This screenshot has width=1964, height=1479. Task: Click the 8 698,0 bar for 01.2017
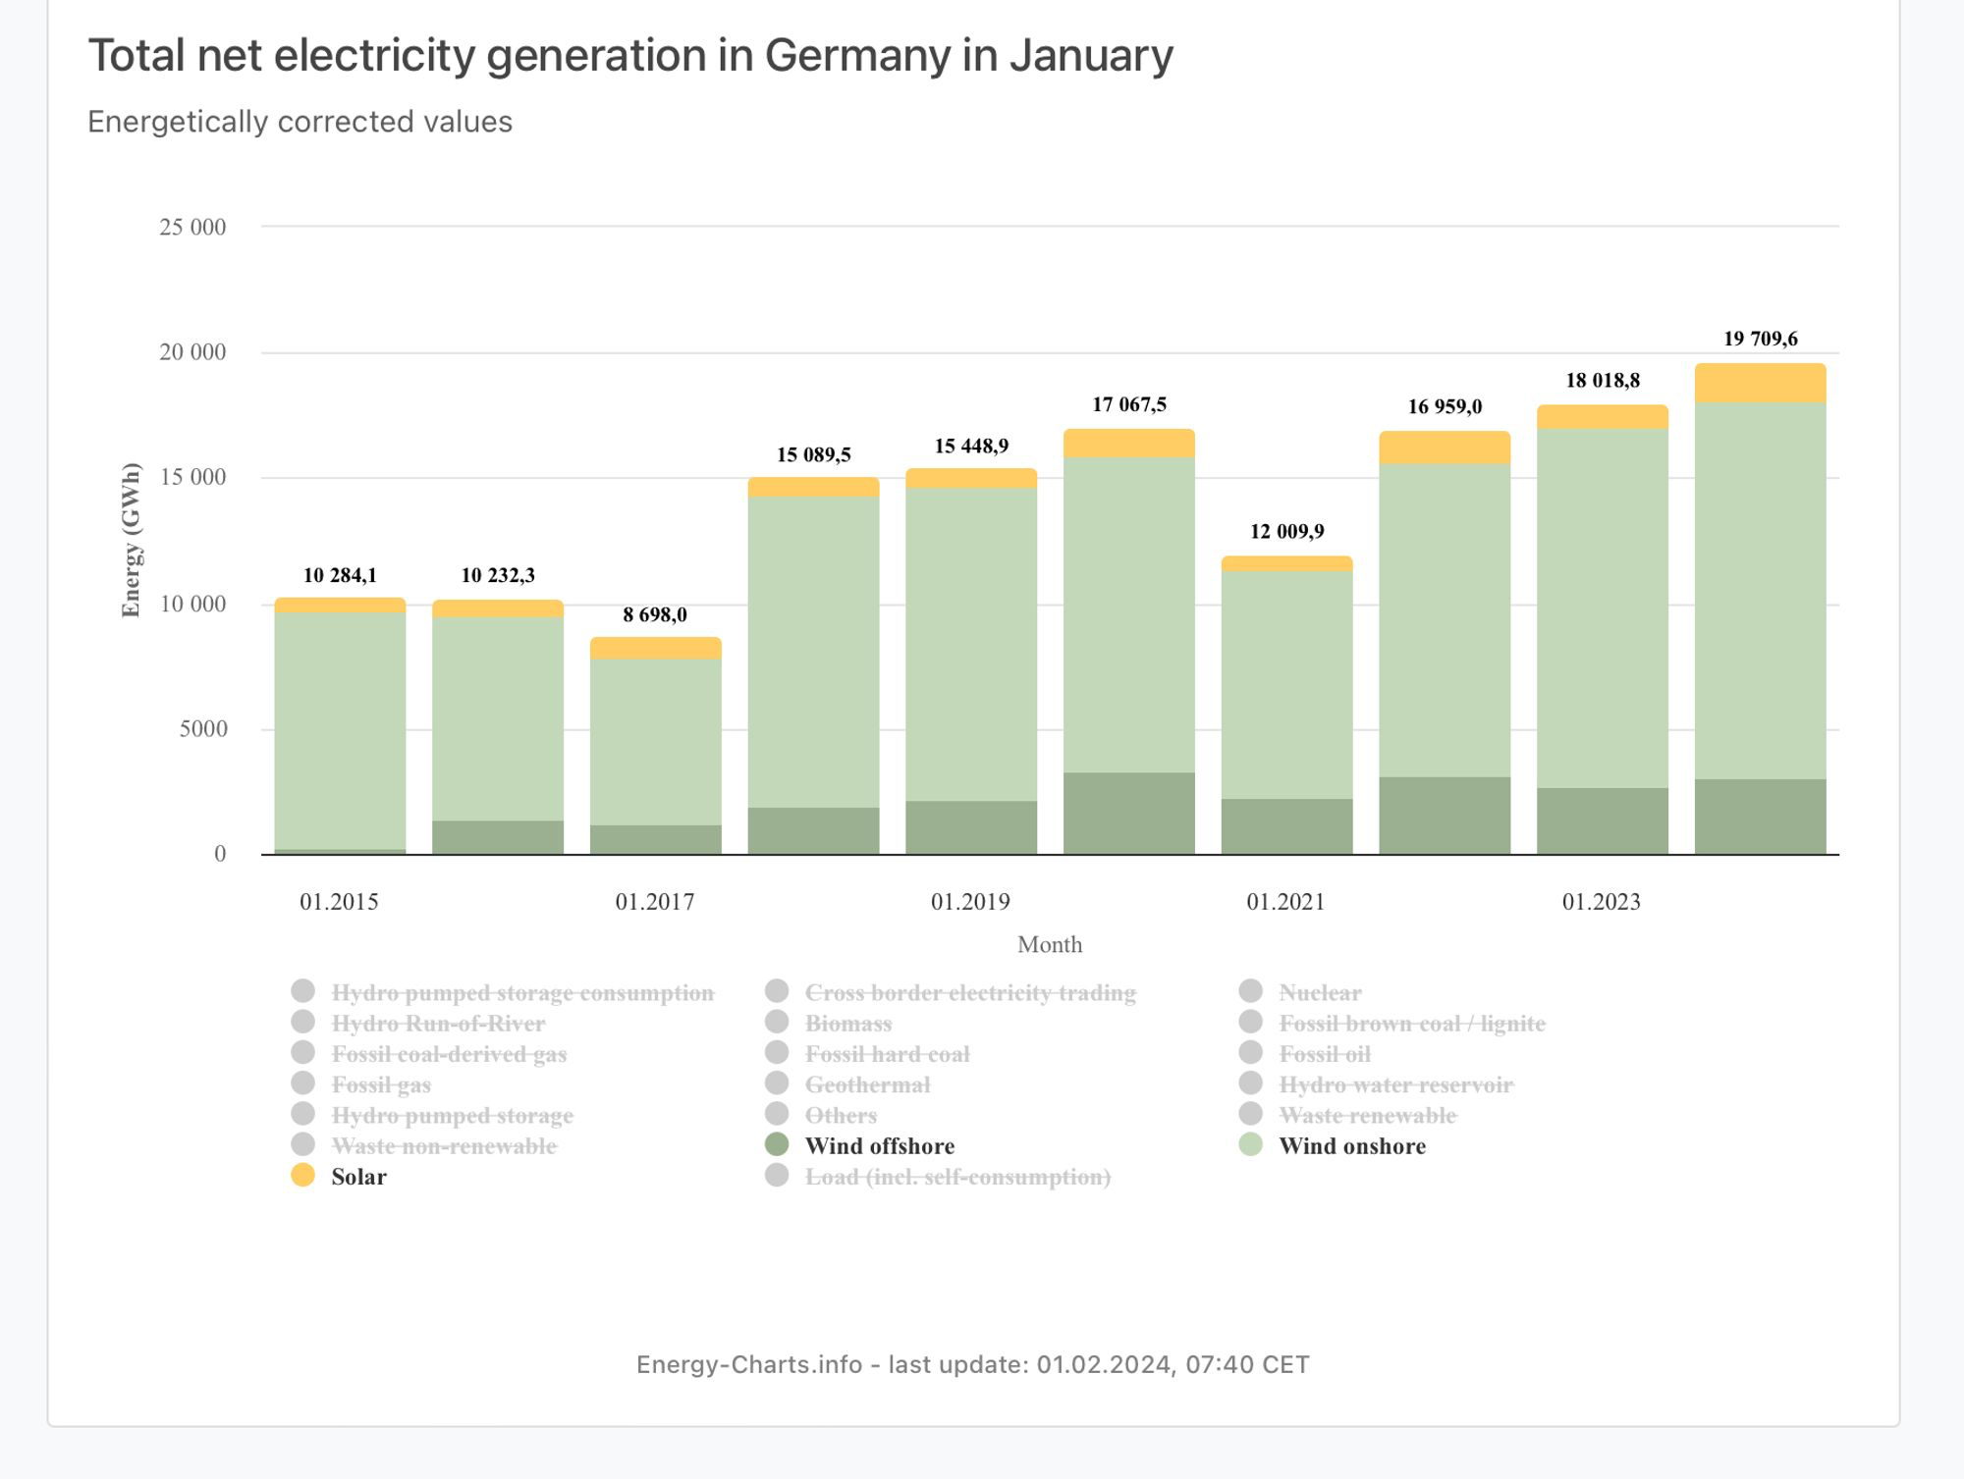click(656, 746)
